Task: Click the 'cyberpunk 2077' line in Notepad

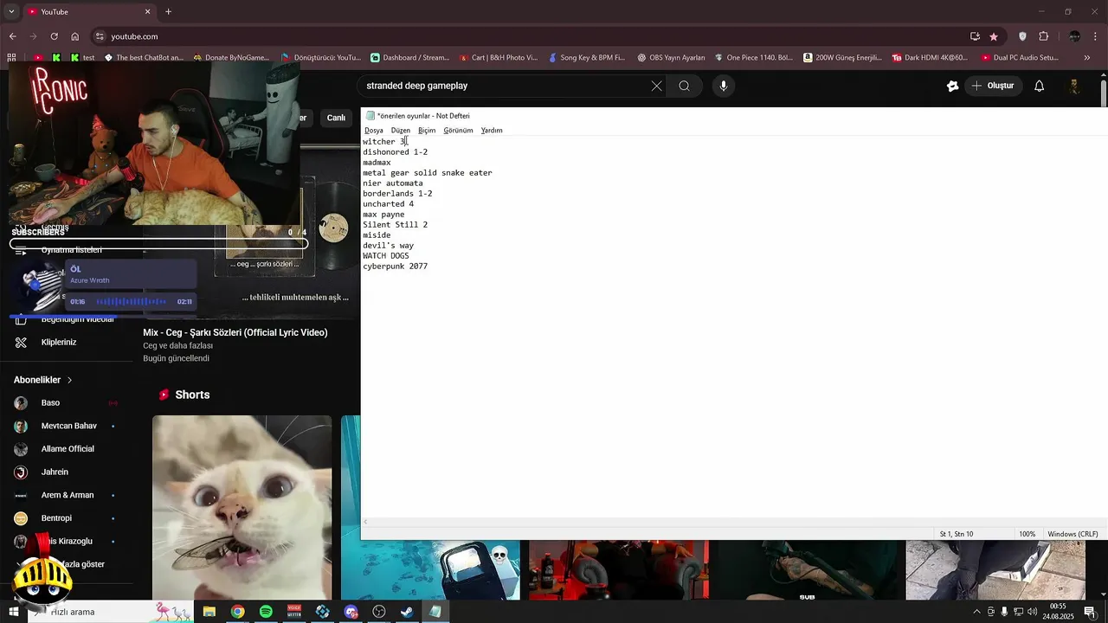Action: pyautogui.click(x=395, y=267)
